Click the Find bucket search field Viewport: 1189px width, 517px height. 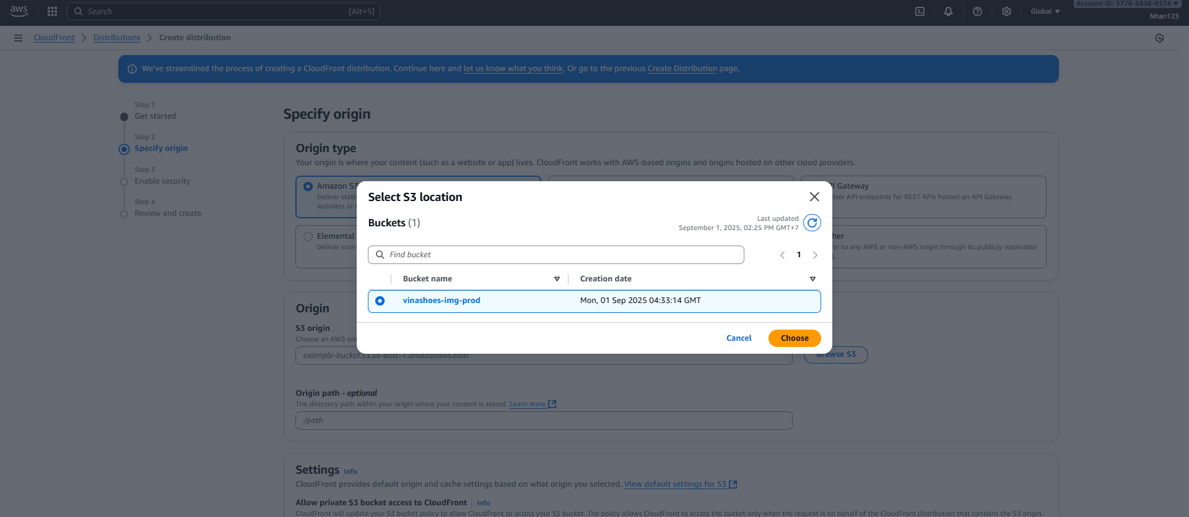[x=556, y=254]
